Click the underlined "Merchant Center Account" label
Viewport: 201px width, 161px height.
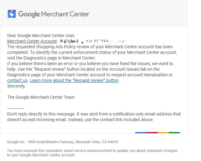(x=32, y=41)
